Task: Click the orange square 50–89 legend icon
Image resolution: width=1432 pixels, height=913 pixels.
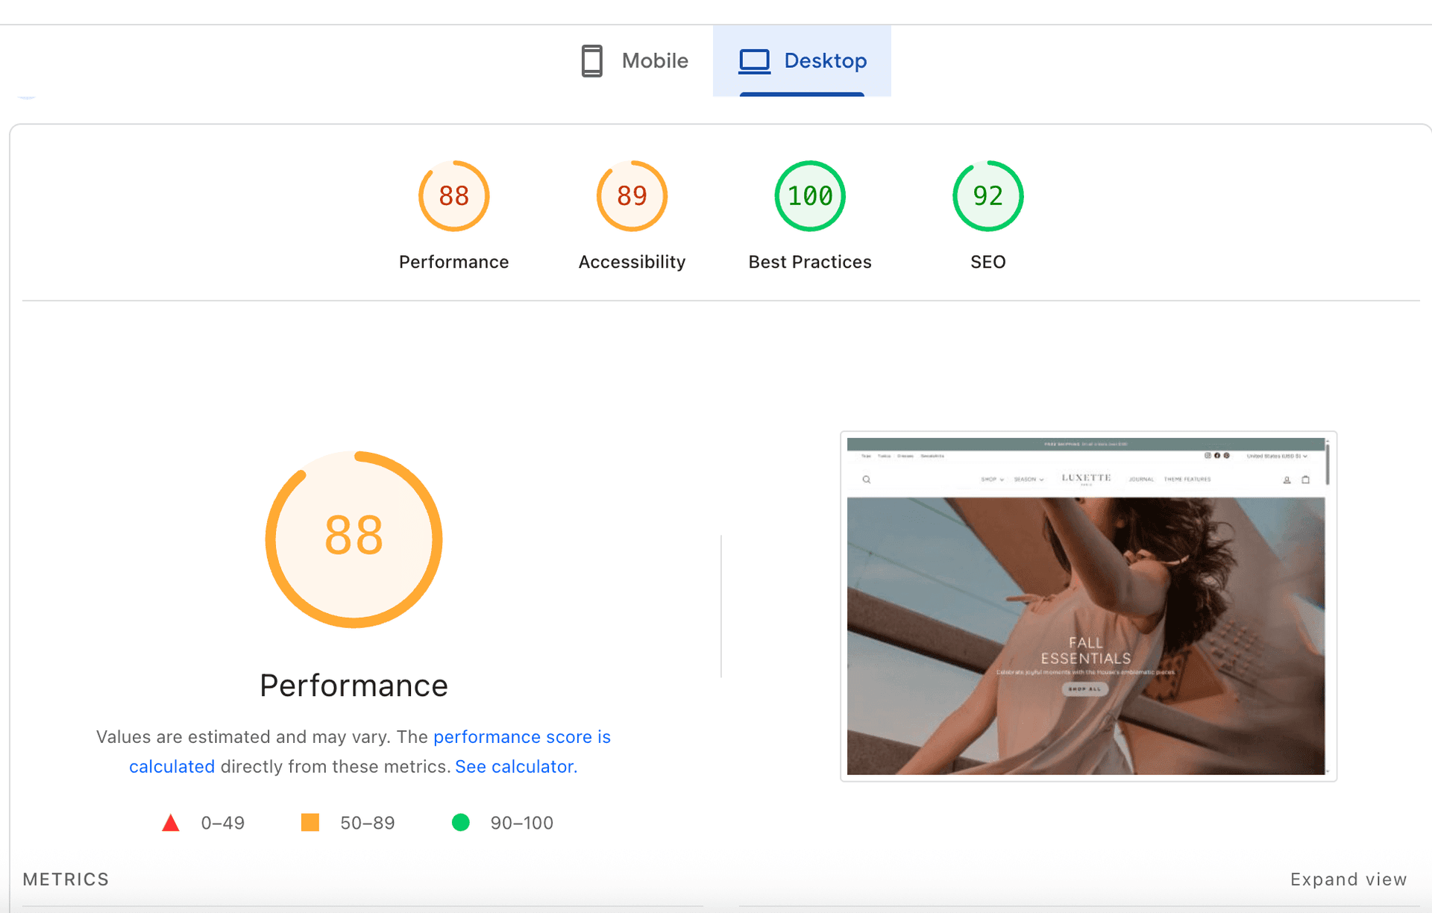Action: [310, 823]
